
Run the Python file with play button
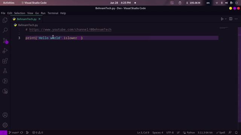[x=222, y=19]
